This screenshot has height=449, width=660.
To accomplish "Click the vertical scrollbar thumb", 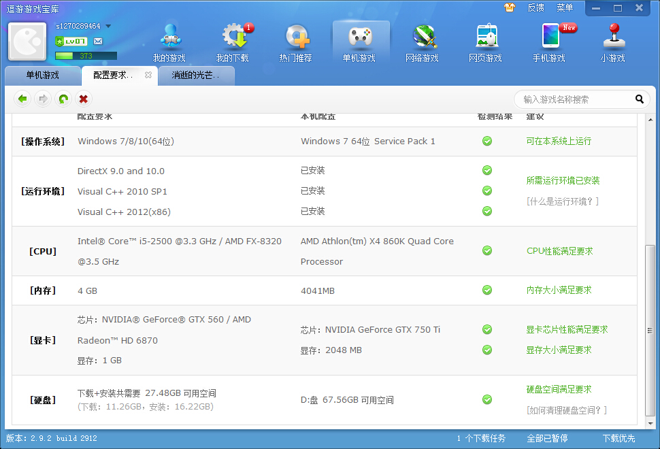I will coord(650,331).
